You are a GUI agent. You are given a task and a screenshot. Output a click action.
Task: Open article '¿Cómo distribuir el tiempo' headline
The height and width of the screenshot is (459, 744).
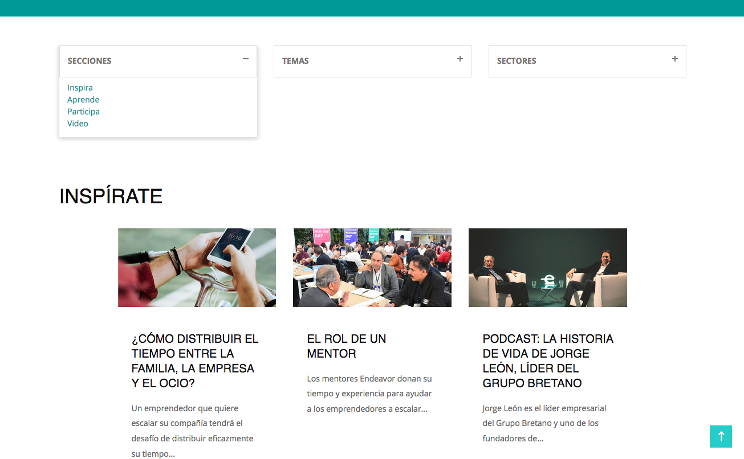pyautogui.click(x=195, y=361)
